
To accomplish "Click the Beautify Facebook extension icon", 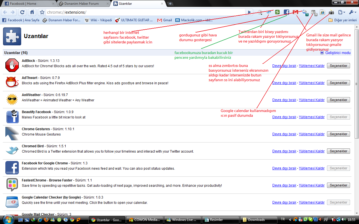I will click(x=12, y=117).
